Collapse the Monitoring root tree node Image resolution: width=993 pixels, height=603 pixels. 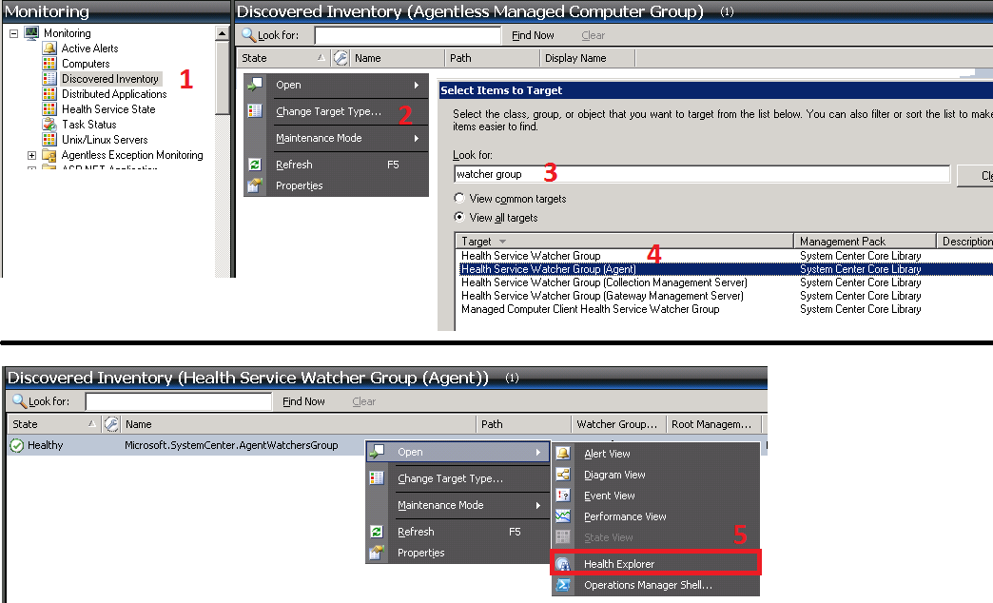(x=14, y=33)
